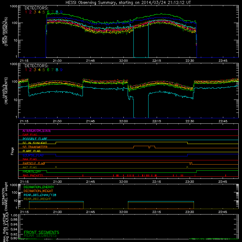
Task: Click the REAR_DEC_CHAN/128 legend entry
Action: pos(40,195)
